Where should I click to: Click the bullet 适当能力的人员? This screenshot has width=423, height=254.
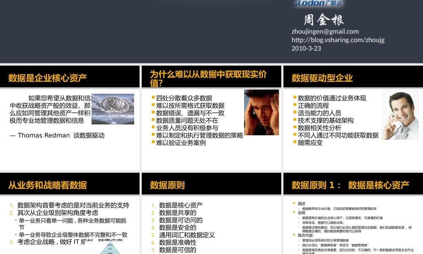click(x=319, y=113)
